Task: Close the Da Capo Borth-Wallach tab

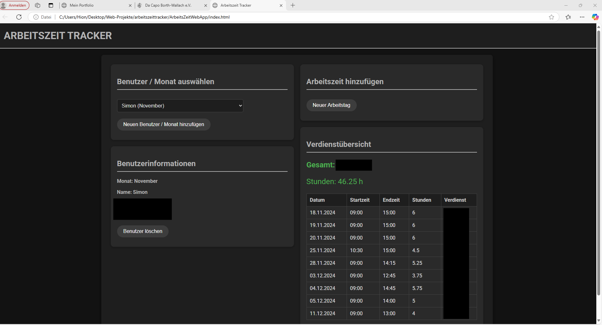Action: tap(206, 5)
